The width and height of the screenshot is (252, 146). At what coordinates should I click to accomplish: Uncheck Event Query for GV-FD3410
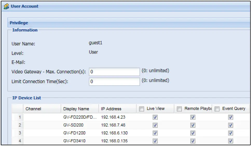(231, 141)
